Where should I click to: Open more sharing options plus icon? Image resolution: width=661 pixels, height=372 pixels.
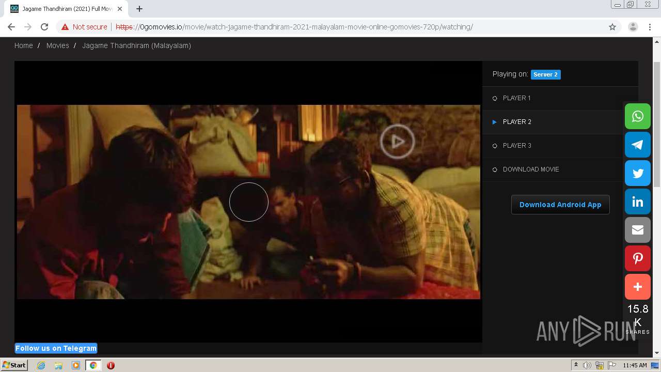coord(638,287)
